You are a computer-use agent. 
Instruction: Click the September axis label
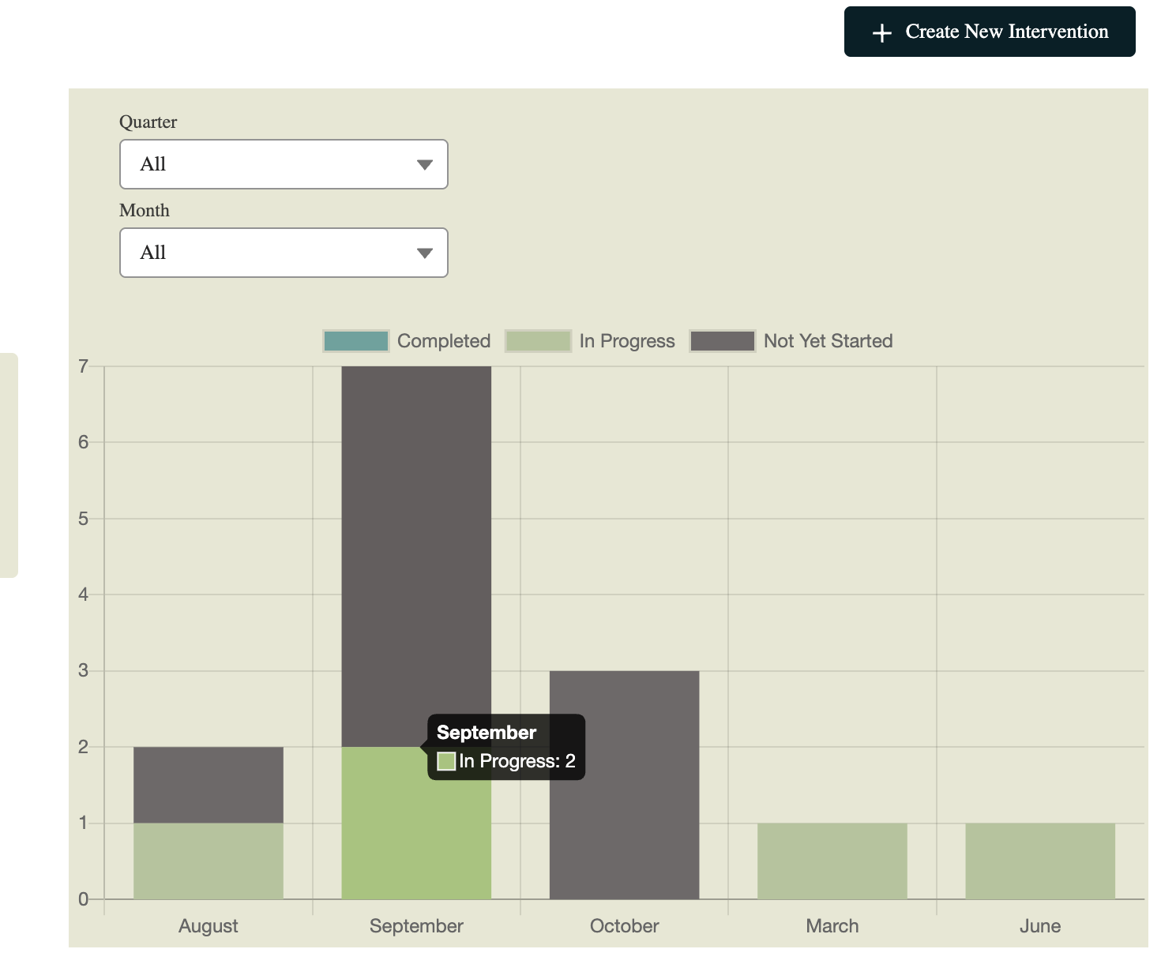point(416,926)
